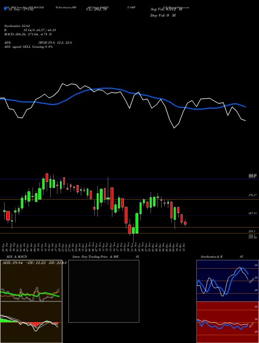This screenshot has width=259, height=343.
Task: Click the blue 12-day SMA legend square
Action: [5, 9]
